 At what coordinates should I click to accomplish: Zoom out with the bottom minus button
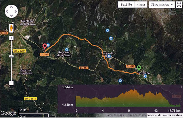(11, 83)
